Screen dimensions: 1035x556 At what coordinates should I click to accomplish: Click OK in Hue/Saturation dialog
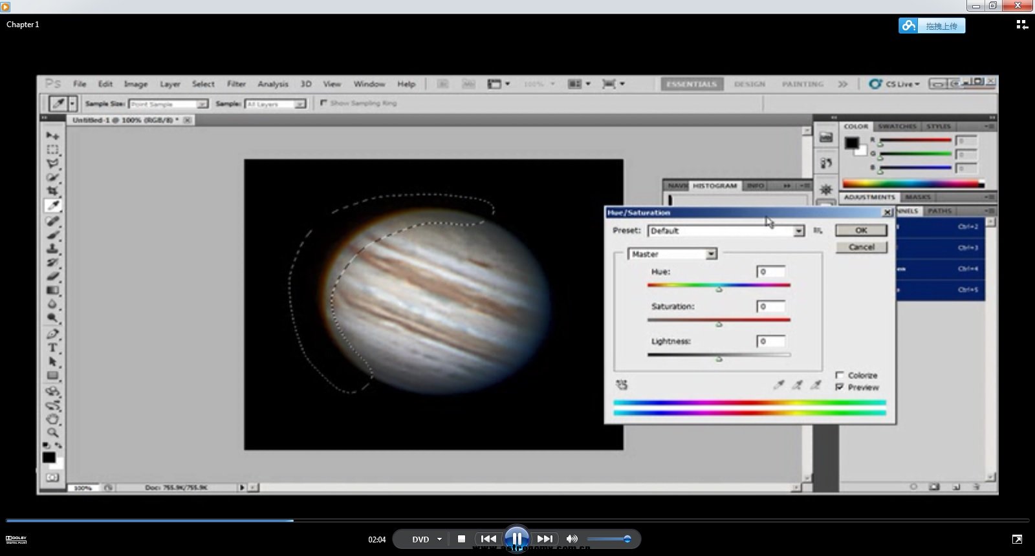861,230
